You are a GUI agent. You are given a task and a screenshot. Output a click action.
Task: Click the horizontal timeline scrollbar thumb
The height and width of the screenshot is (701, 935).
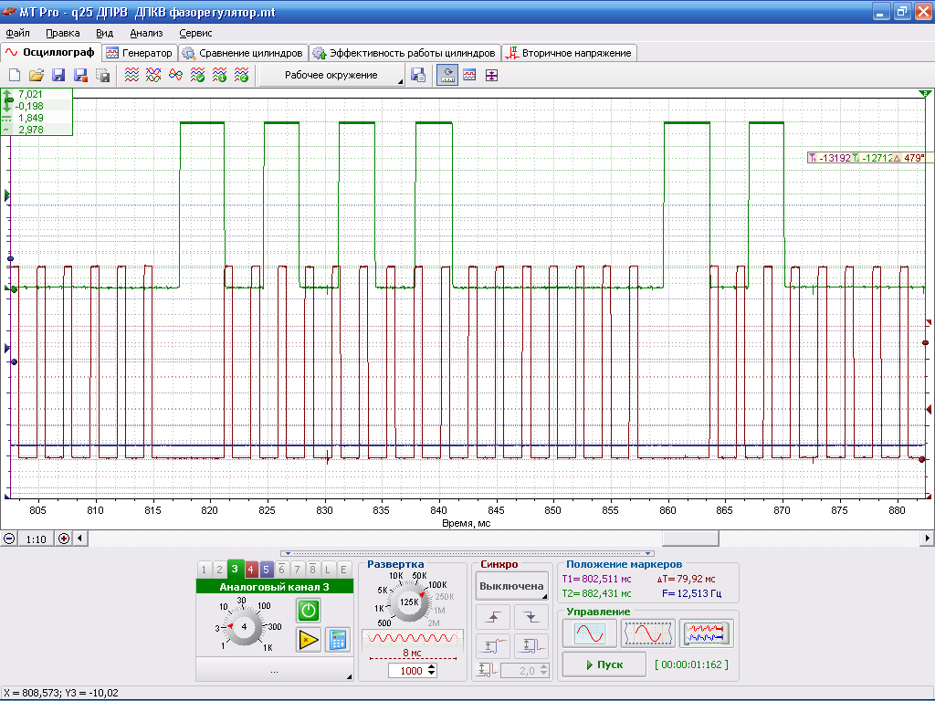click(x=690, y=539)
